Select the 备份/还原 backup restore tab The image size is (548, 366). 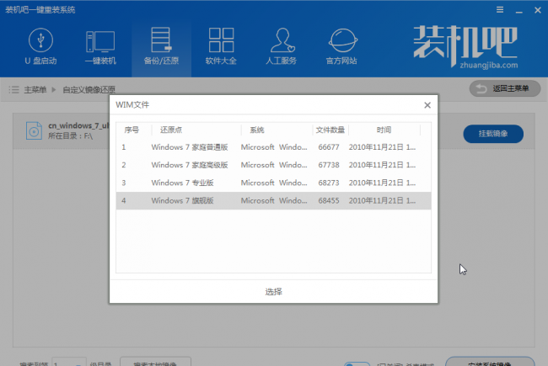tap(161, 47)
